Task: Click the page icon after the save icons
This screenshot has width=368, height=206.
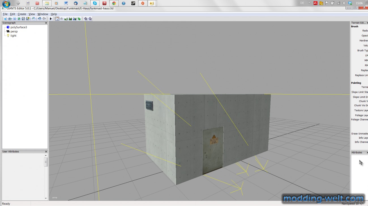Action: (x=34, y=19)
